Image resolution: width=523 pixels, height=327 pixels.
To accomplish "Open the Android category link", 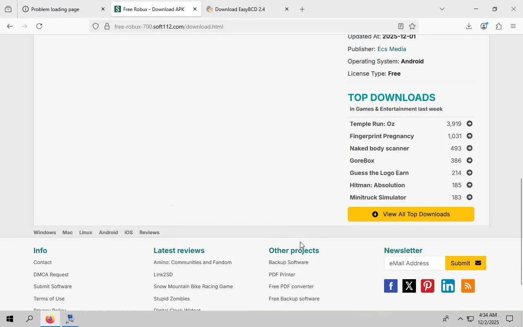I will coord(108,233).
